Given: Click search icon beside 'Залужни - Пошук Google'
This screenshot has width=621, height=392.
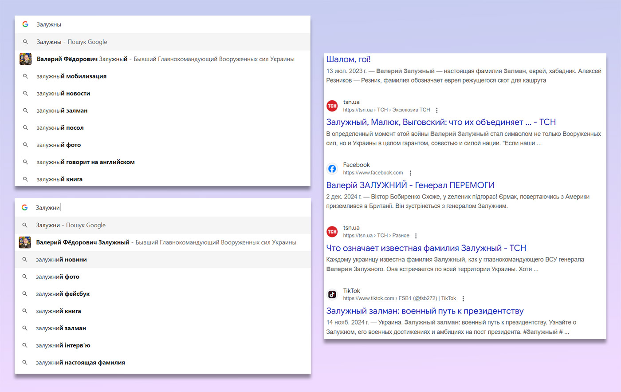Looking at the screenshot, I should [25, 225].
